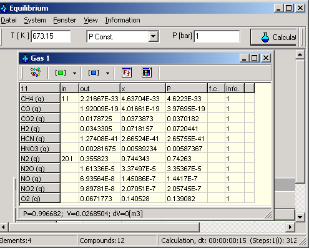The image size is (309, 248).
Task: Click the x value 0.744343 for N2
Action: (x=143, y=159)
